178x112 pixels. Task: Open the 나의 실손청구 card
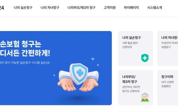[x=136, y=49]
